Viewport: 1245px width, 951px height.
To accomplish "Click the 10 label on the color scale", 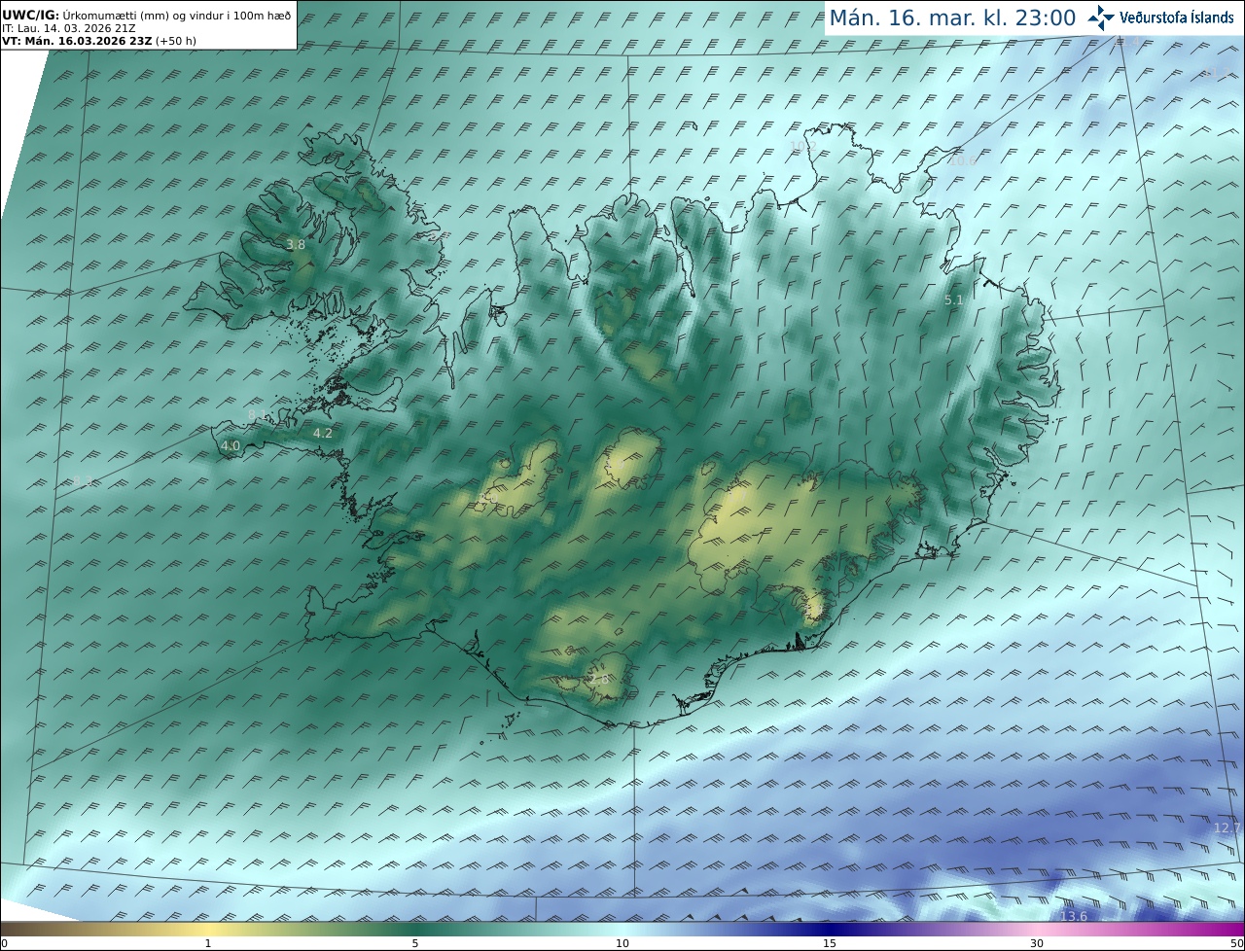I will (622, 943).
